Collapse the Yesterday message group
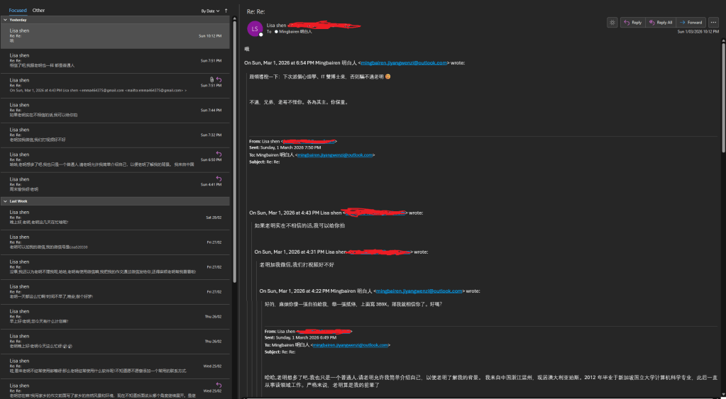The image size is (726, 399). pyautogui.click(x=6, y=20)
